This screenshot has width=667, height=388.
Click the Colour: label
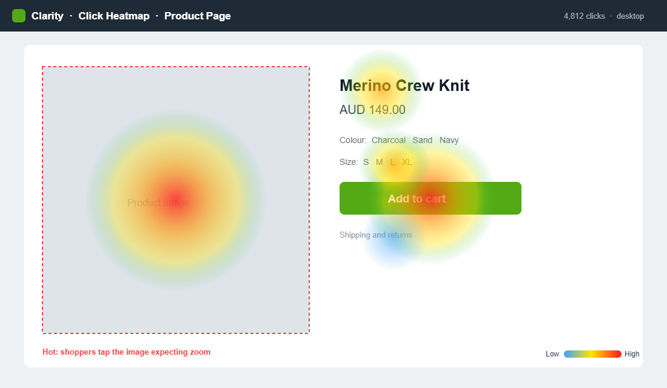pyautogui.click(x=353, y=140)
